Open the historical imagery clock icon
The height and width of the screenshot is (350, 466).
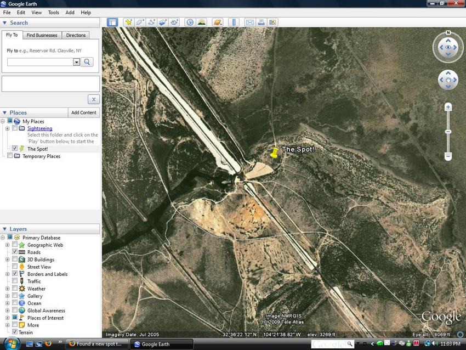pyautogui.click(x=190, y=22)
